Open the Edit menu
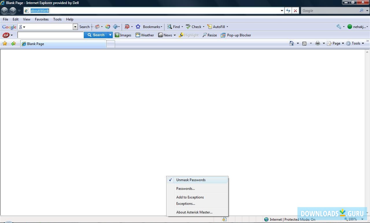370x223 pixels. [x=16, y=19]
